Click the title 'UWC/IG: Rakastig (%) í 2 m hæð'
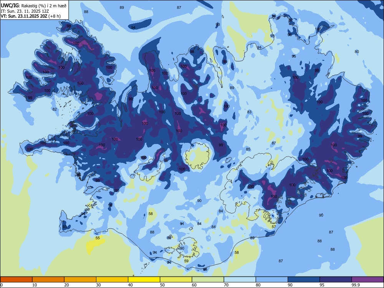The image size is (384, 288). 33,6
